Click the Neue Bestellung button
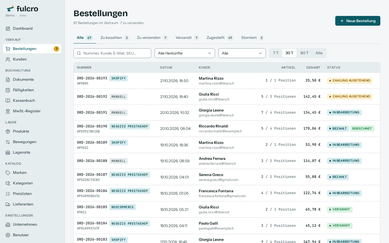This screenshot has width=389, height=243. (358, 21)
